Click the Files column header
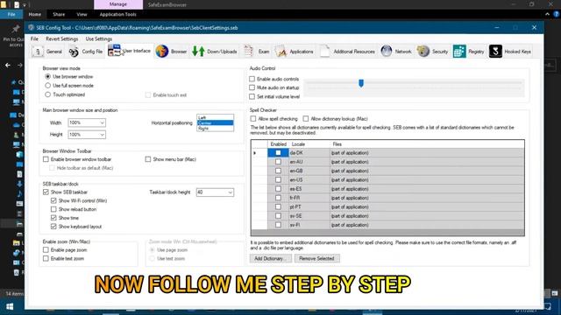 [x=337, y=144]
